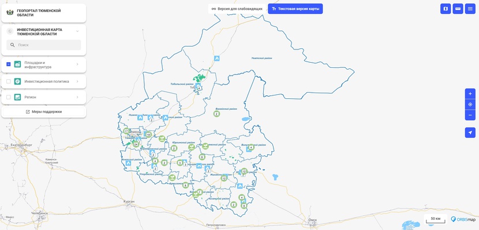Enable Инвестиционная политика layer checkbox
The width and height of the screenshot is (479, 230).
coord(9,82)
